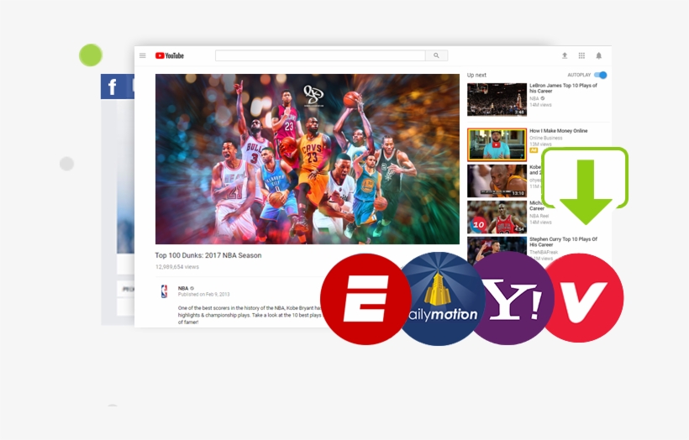The height and width of the screenshot is (440, 689).
Task: Click the upload video icon
Action: pyautogui.click(x=565, y=55)
